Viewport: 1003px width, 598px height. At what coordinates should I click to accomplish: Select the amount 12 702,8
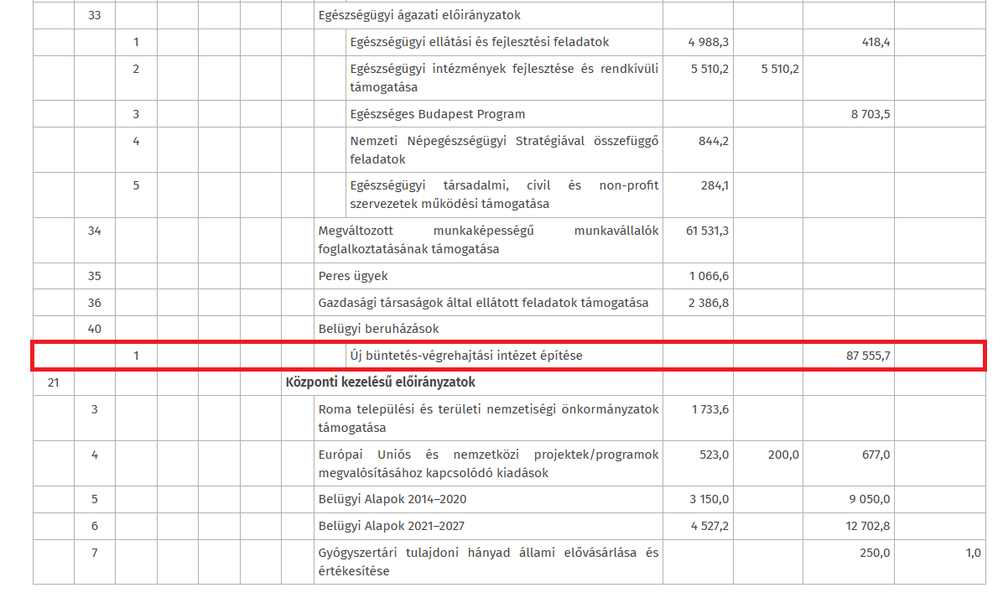click(868, 526)
